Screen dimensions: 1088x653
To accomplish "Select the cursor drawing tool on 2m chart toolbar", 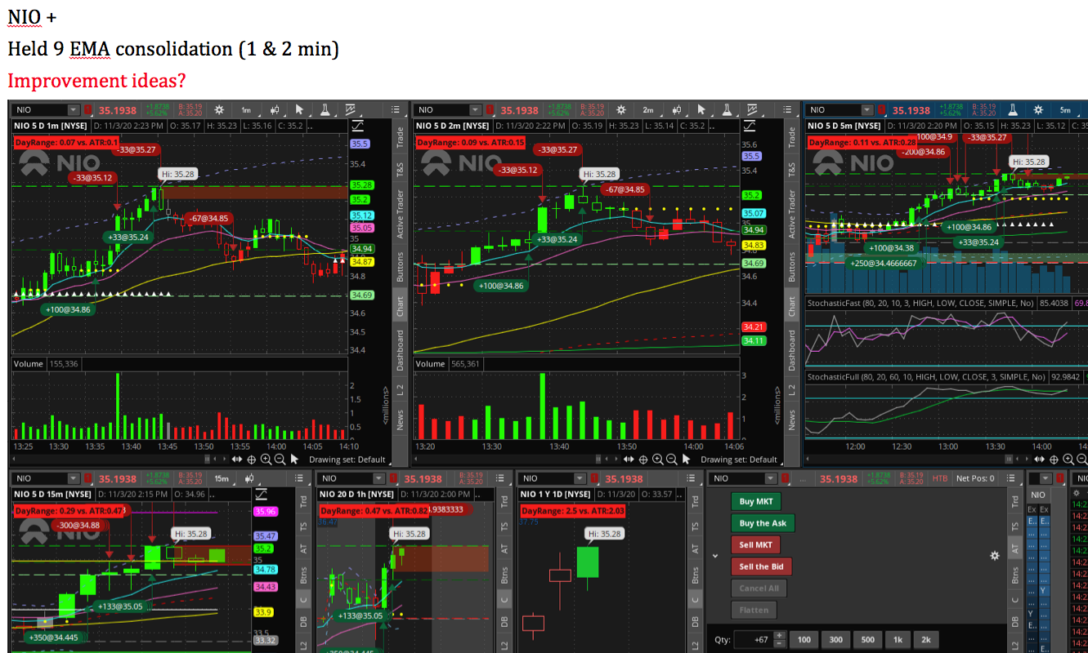I will coord(701,110).
